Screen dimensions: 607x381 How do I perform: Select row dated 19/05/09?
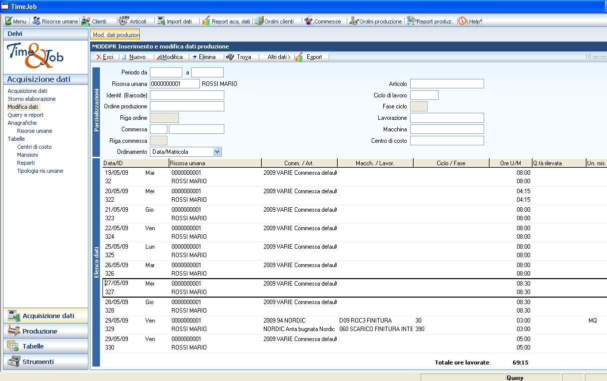pos(354,177)
